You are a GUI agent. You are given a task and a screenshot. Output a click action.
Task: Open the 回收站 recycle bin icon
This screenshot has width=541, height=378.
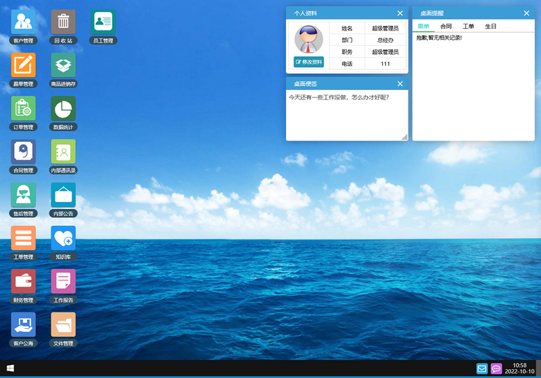coord(63,22)
